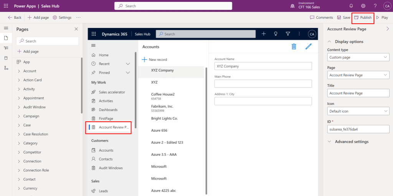The image size is (393, 196).
Task: Click New record in Accounts list
Action: click(154, 59)
